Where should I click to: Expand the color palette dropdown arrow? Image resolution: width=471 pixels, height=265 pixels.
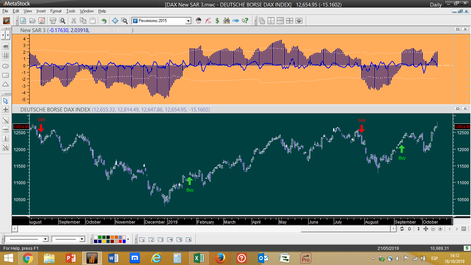pos(128,239)
